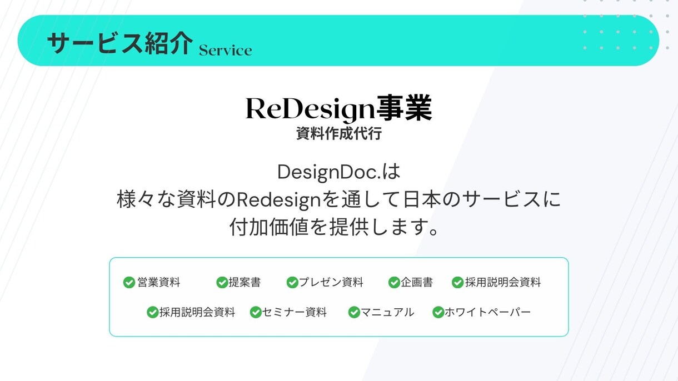This screenshot has width=678, height=381.
Task: Select the セミナー資料 text
Action: coord(295,313)
